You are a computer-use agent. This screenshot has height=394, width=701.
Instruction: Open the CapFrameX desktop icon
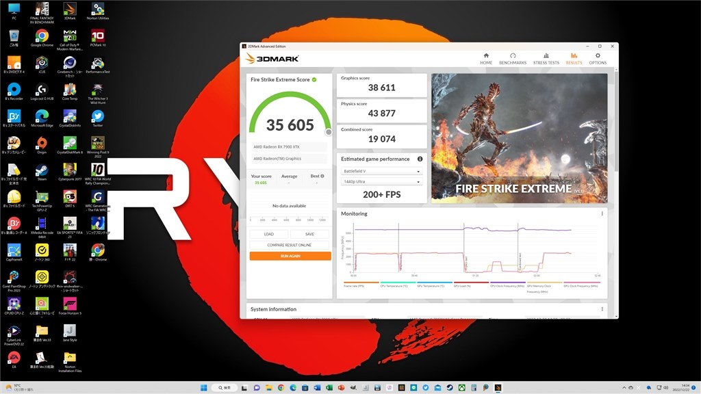pyautogui.click(x=14, y=253)
